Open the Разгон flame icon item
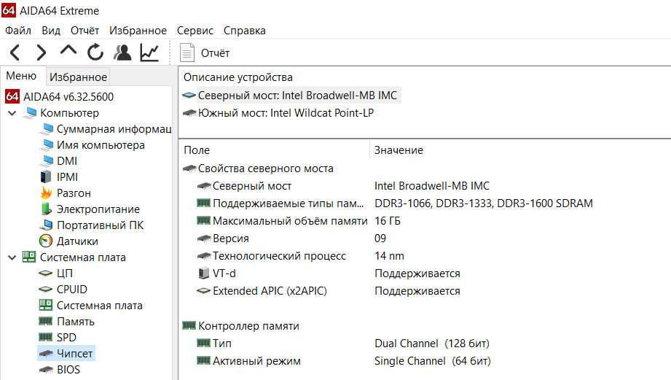 point(66,193)
